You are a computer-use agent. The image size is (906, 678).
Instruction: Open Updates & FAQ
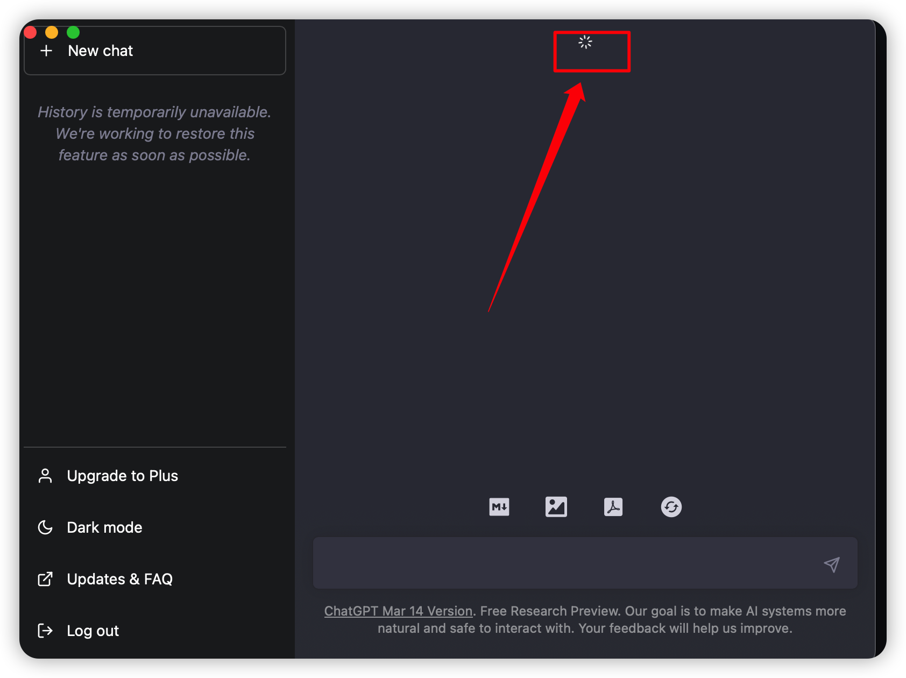[119, 579]
